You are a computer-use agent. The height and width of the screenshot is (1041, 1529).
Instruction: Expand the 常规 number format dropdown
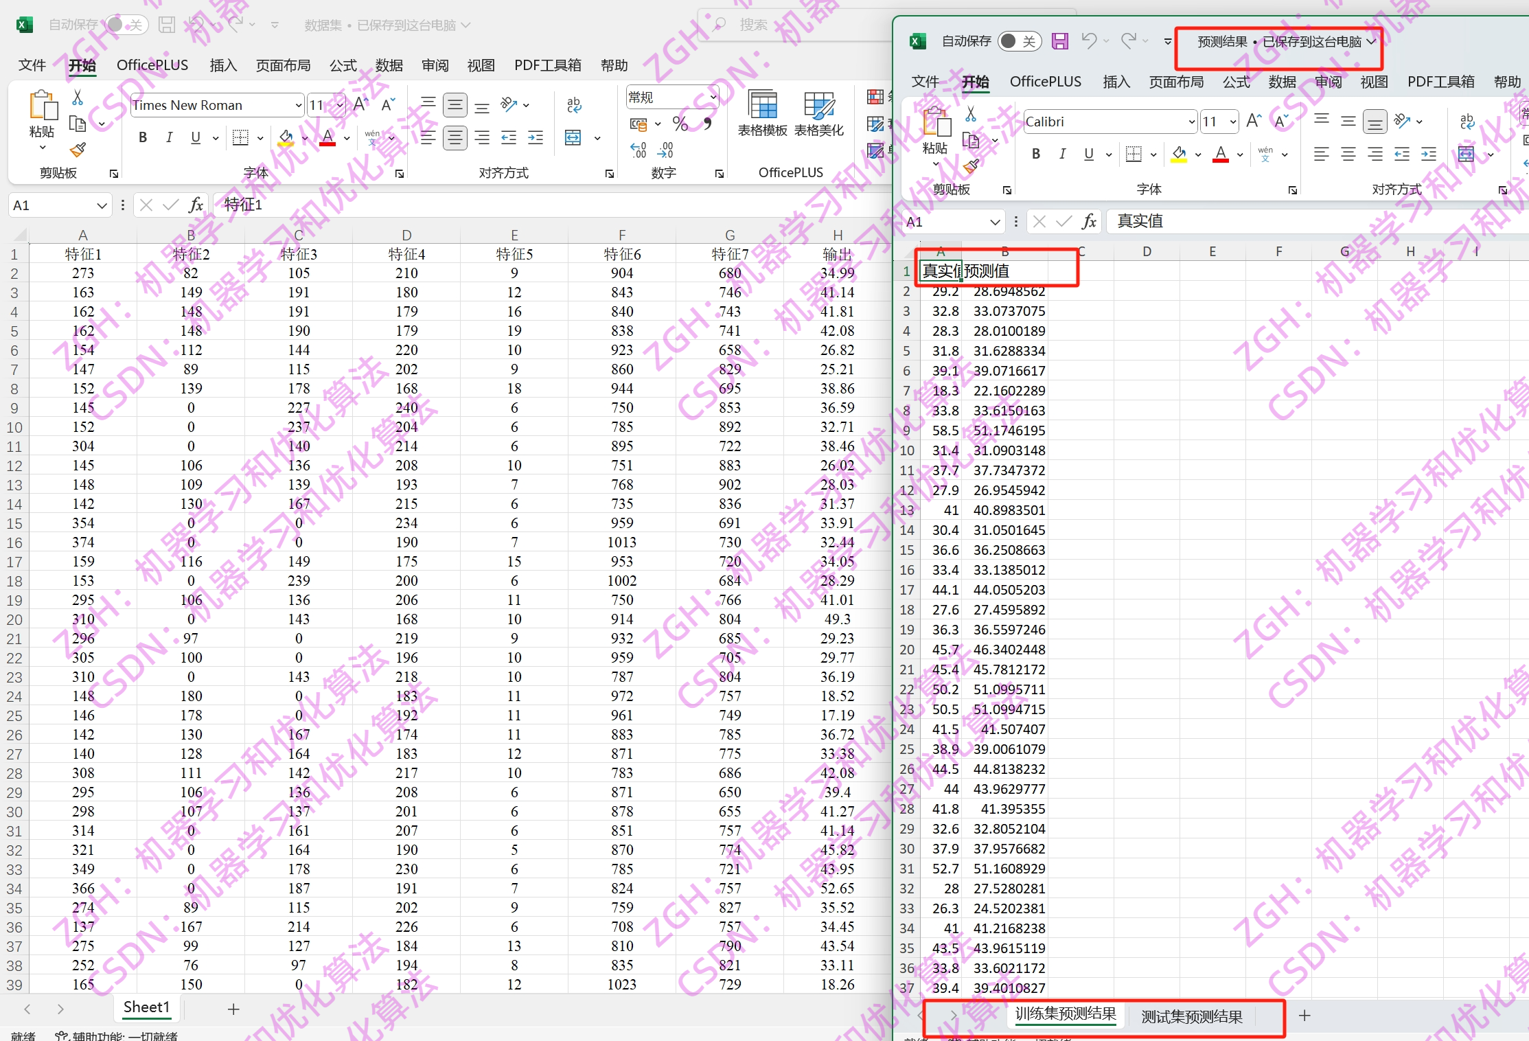pyautogui.click(x=713, y=98)
